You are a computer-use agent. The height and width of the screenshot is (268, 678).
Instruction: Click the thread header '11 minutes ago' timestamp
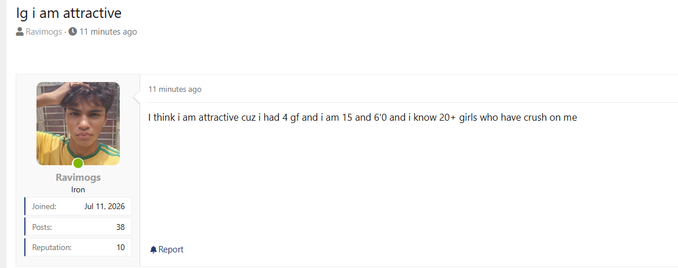tap(108, 32)
